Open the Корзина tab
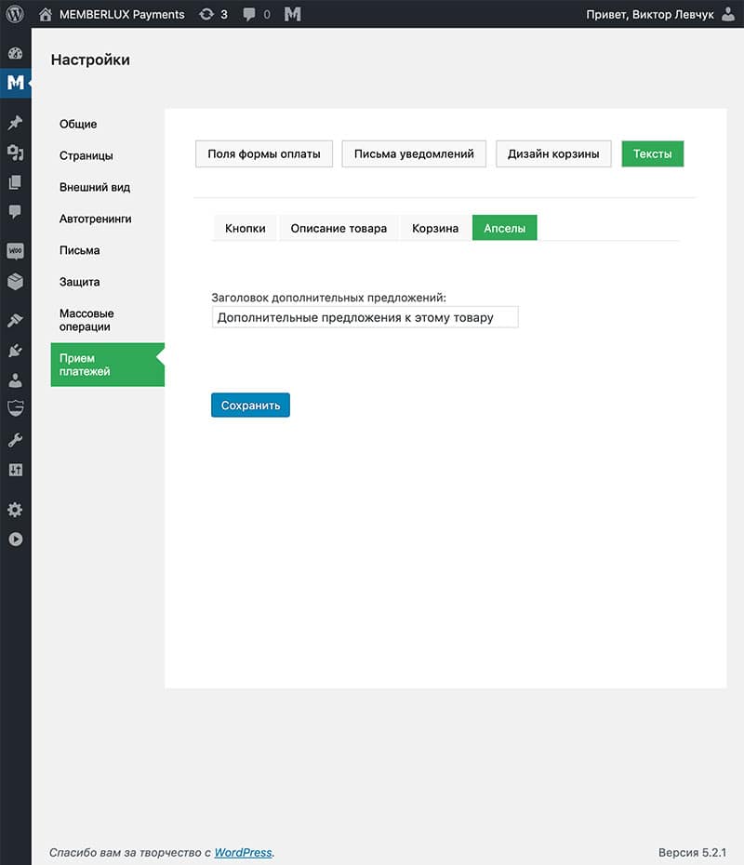 point(435,228)
